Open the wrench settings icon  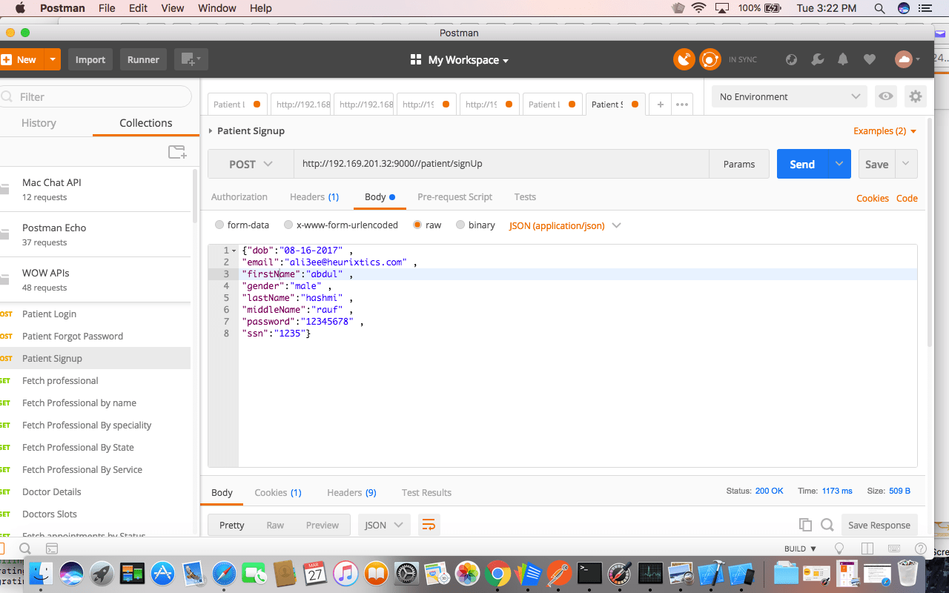[x=818, y=60]
